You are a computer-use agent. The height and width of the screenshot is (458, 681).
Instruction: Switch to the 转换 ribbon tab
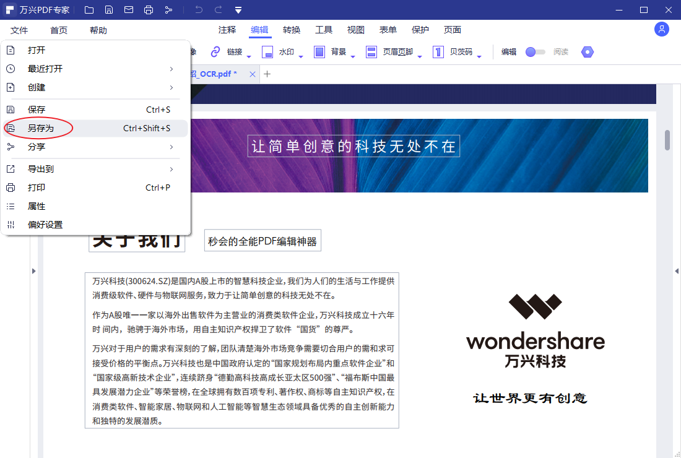292,29
